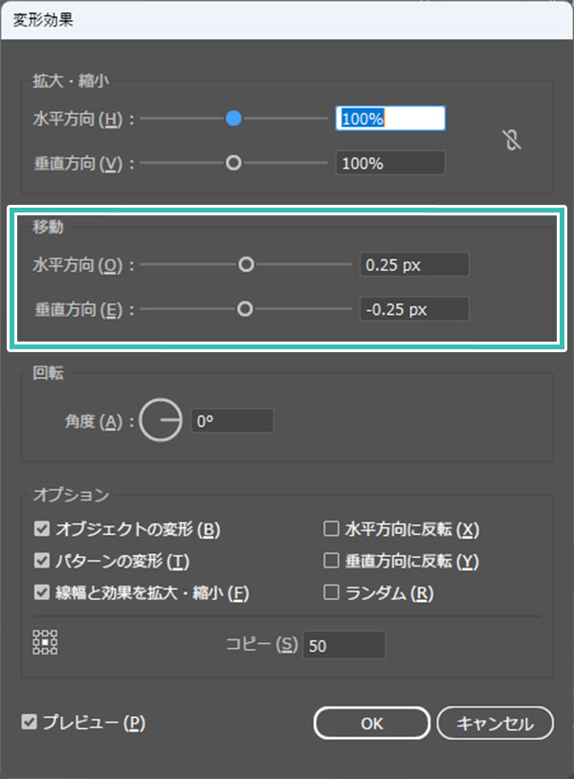574x779 pixels.
Task: Click the constrain proportions link icon
Action: click(512, 140)
